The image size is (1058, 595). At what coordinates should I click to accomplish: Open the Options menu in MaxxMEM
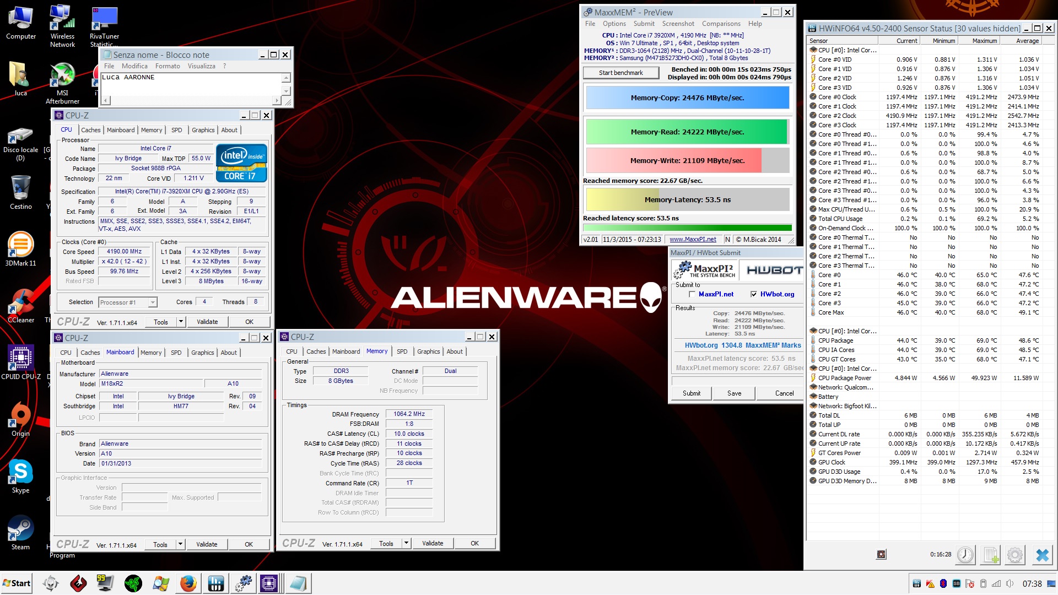tap(614, 24)
